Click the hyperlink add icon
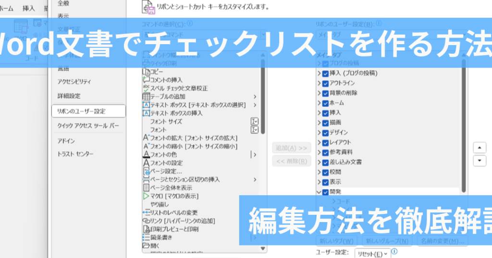 [x=147, y=221]
